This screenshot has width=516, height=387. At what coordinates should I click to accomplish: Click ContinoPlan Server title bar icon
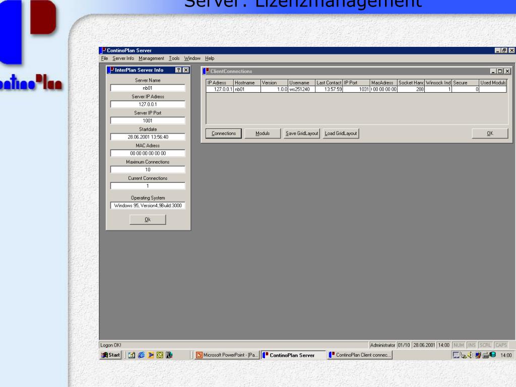[x=102, y=50]
